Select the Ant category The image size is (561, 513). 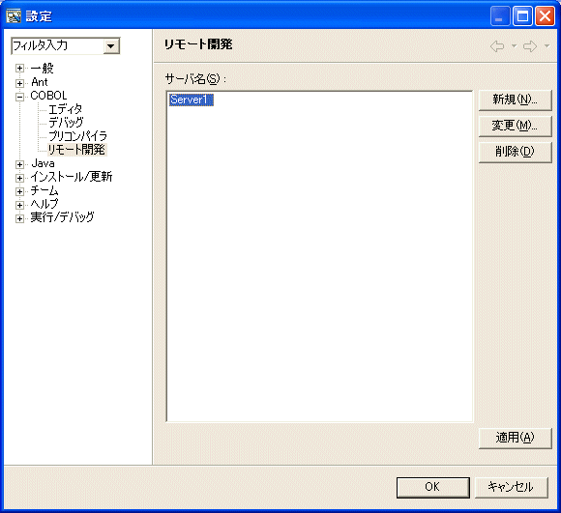point(40,82)
